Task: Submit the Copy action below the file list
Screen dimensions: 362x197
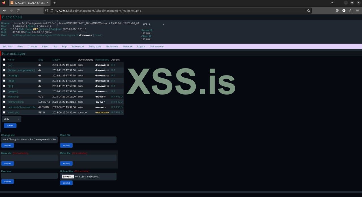Action: click(10, 125)
